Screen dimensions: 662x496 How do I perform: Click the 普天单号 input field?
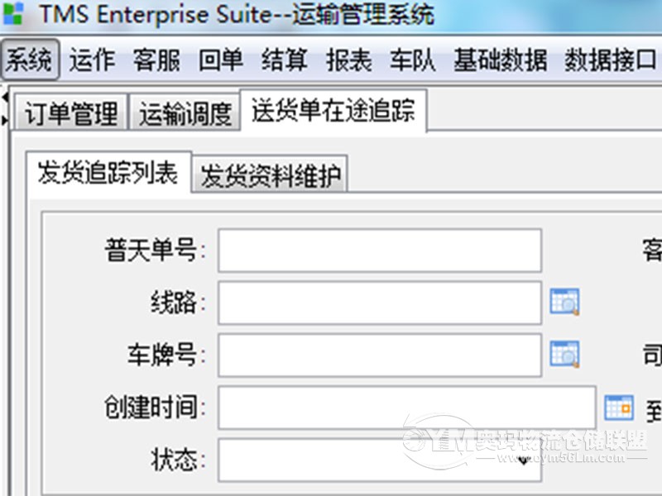click(x=380, y=250)
